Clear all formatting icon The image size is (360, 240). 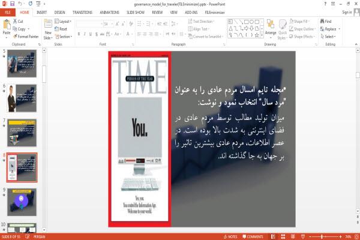131,23
